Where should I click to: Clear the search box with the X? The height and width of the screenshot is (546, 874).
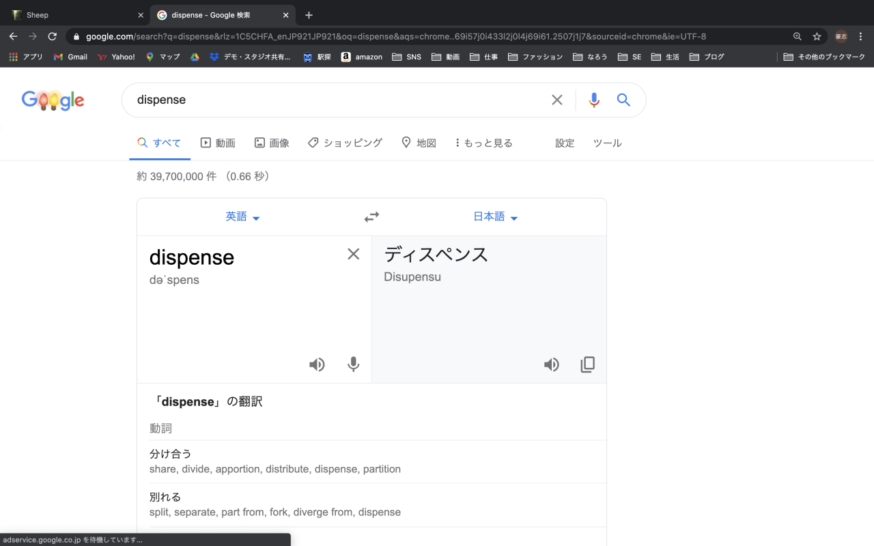[557, 100]
